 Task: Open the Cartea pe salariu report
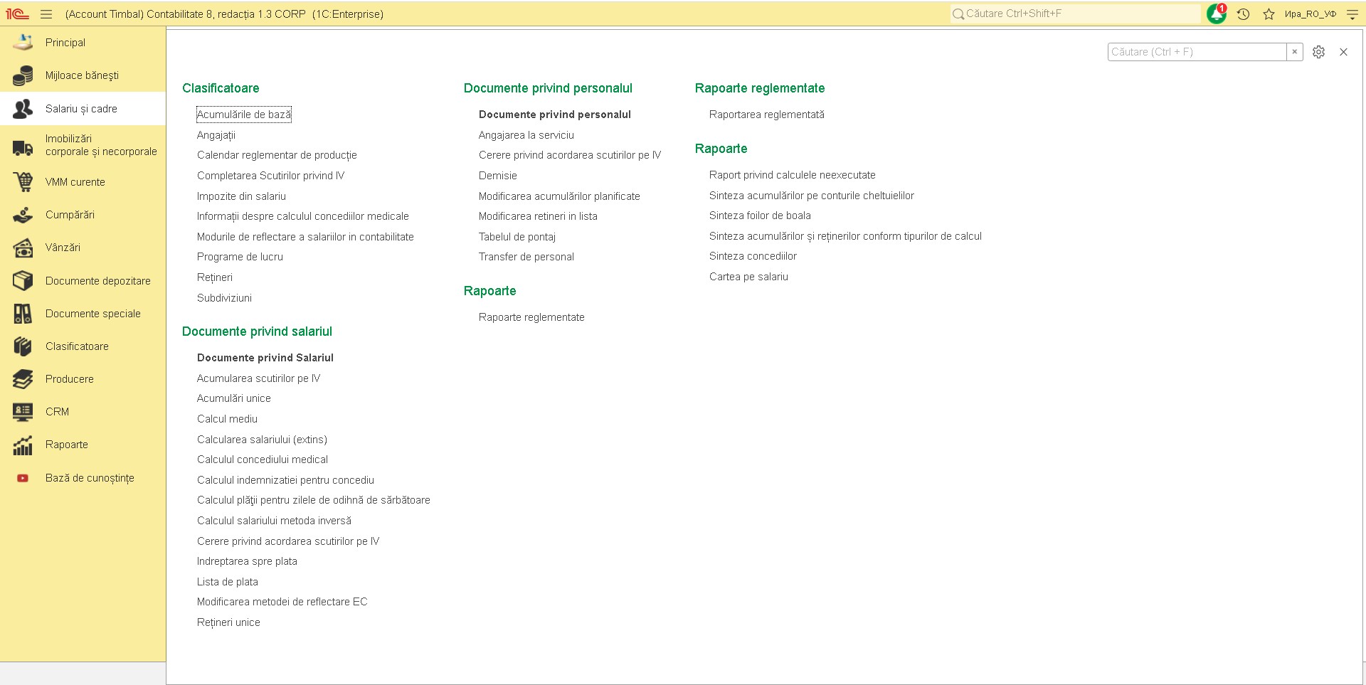pos(748,277)
